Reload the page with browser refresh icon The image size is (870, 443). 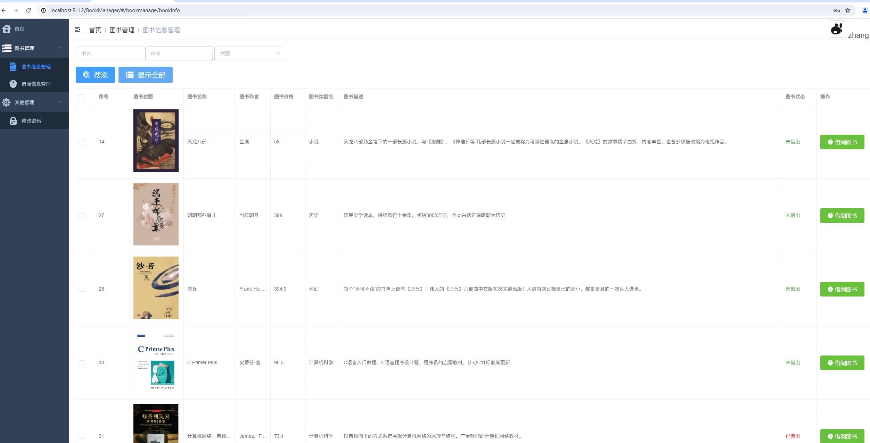point(28,10)
